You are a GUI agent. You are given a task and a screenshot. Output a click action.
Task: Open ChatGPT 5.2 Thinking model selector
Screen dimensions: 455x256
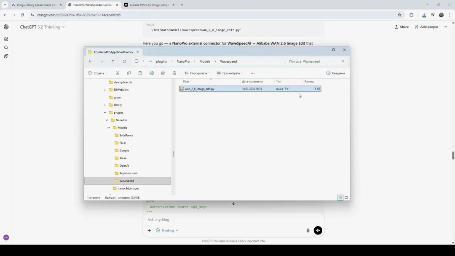(43, 27)
